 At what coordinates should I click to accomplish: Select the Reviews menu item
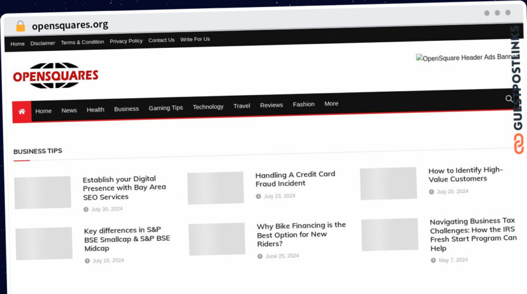271,105
